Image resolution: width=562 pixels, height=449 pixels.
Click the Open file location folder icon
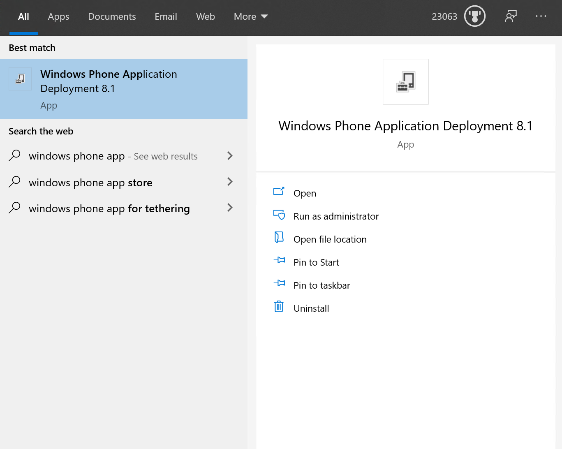coord(279,237)
